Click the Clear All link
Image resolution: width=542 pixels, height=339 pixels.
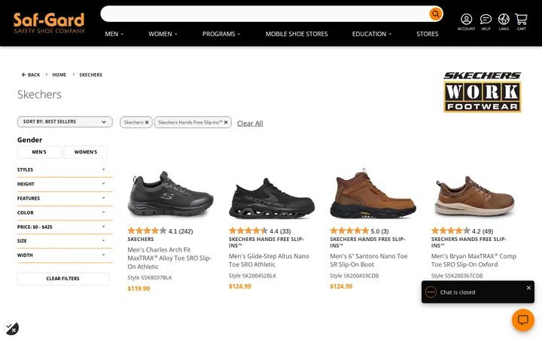pos(250,123)
